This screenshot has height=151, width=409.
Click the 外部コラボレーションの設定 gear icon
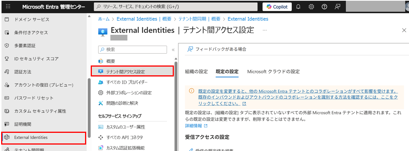coord(101,93)
